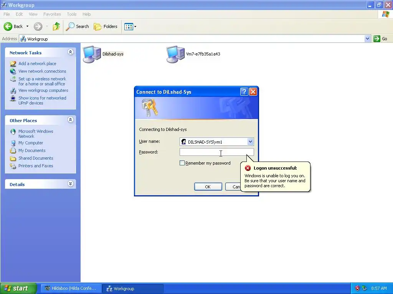Close the Connect to DiLshad-Sys dialog
The width and height of the screenshot is (393, 294).
pyautogui.click(x=253, y=92)
